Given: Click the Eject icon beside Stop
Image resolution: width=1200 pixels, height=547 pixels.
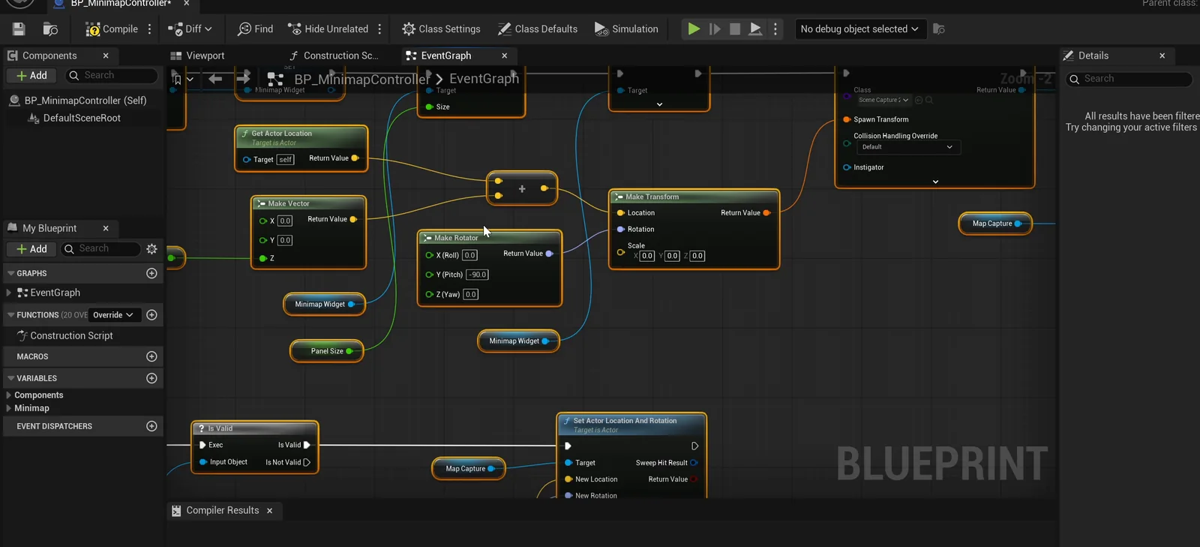Looking at the screenshot, I should (755, 29).
